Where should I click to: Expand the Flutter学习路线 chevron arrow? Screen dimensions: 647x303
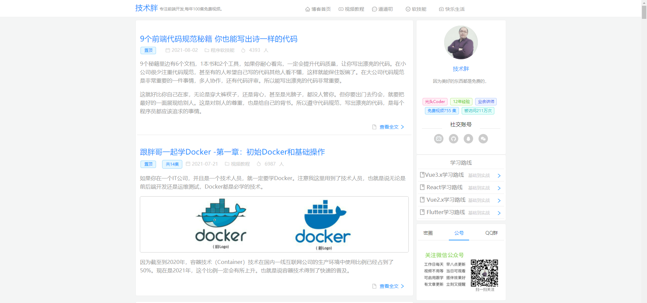coord(499,213)
